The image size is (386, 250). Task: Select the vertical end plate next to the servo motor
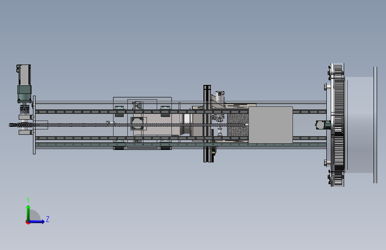[34, 125]
